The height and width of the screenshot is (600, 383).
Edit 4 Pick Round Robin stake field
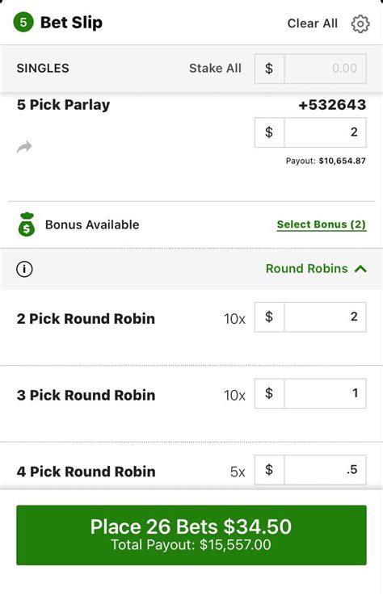tap(325, 470)
